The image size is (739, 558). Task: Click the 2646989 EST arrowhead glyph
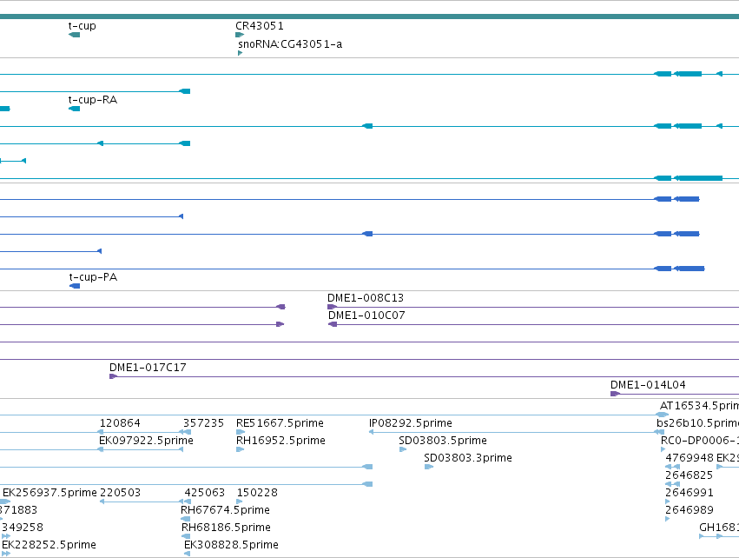(x=668, y=519)
